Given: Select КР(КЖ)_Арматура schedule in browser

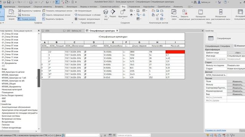Looking at the screenshot, I should click(10, 75).
